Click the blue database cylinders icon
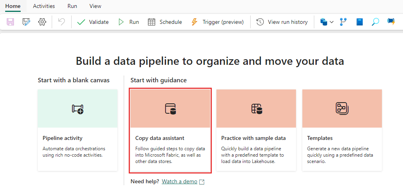This screenshot has width=403, height=194. point(323,22)
